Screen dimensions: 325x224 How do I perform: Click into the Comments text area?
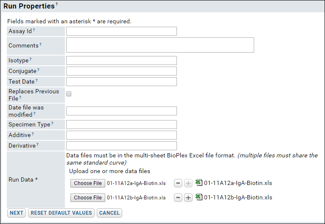coord(160,45)
